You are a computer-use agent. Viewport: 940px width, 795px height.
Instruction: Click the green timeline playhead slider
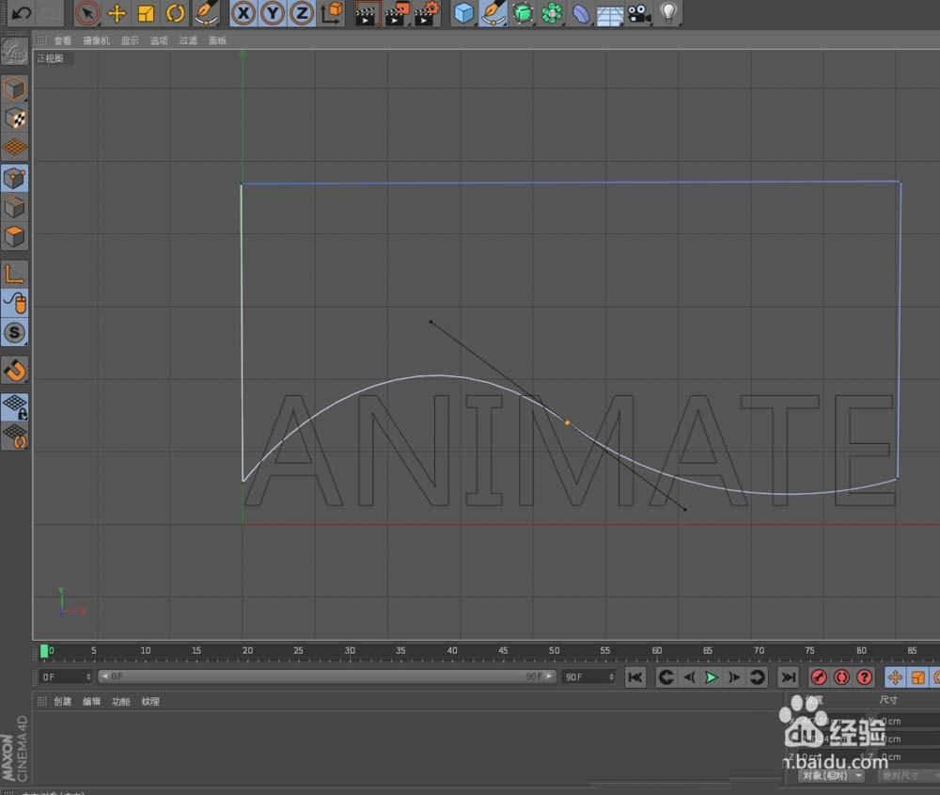[45, 650]
